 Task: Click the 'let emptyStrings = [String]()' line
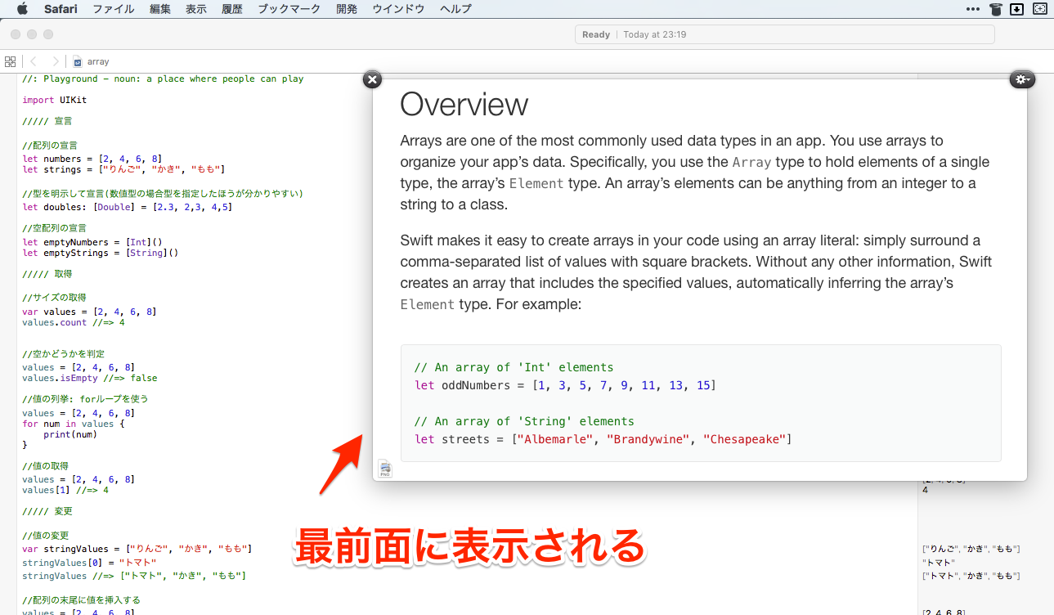[100, 253]
